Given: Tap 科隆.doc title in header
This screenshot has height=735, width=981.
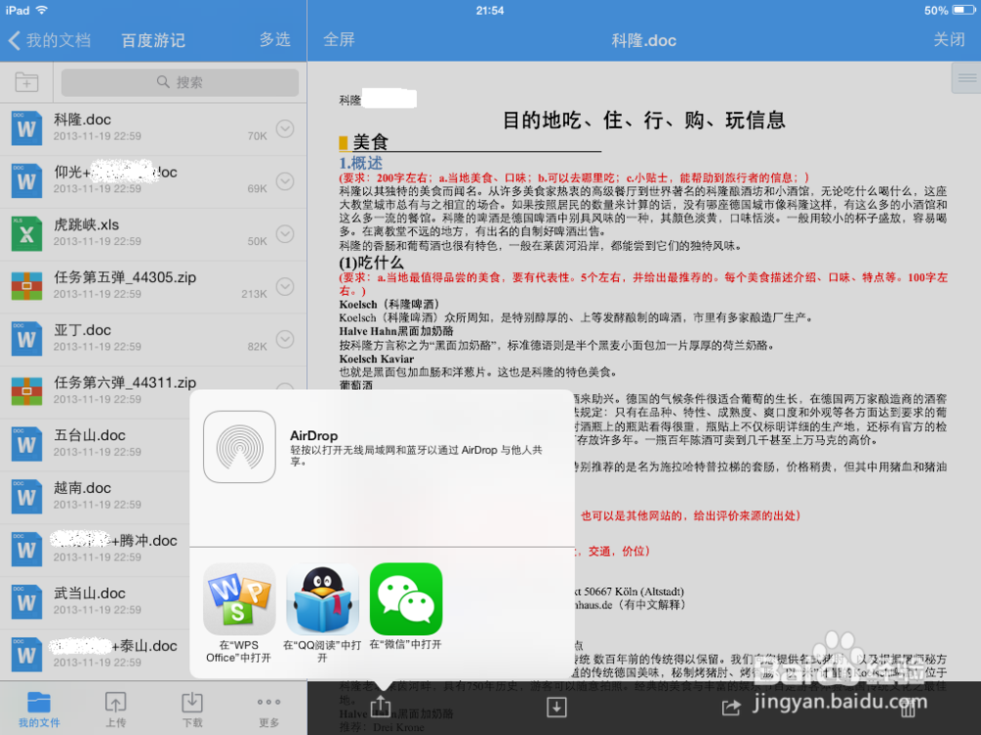Looking at the screenshot, I should 644,40.
